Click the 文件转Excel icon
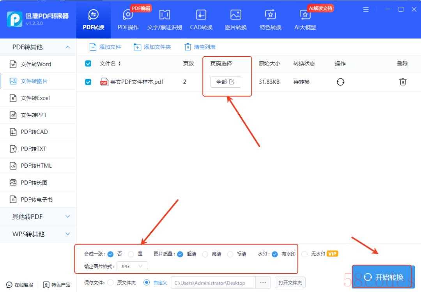The height and width of the screenshot is (292, 421). pyautogui.click(x=13, y=98)
